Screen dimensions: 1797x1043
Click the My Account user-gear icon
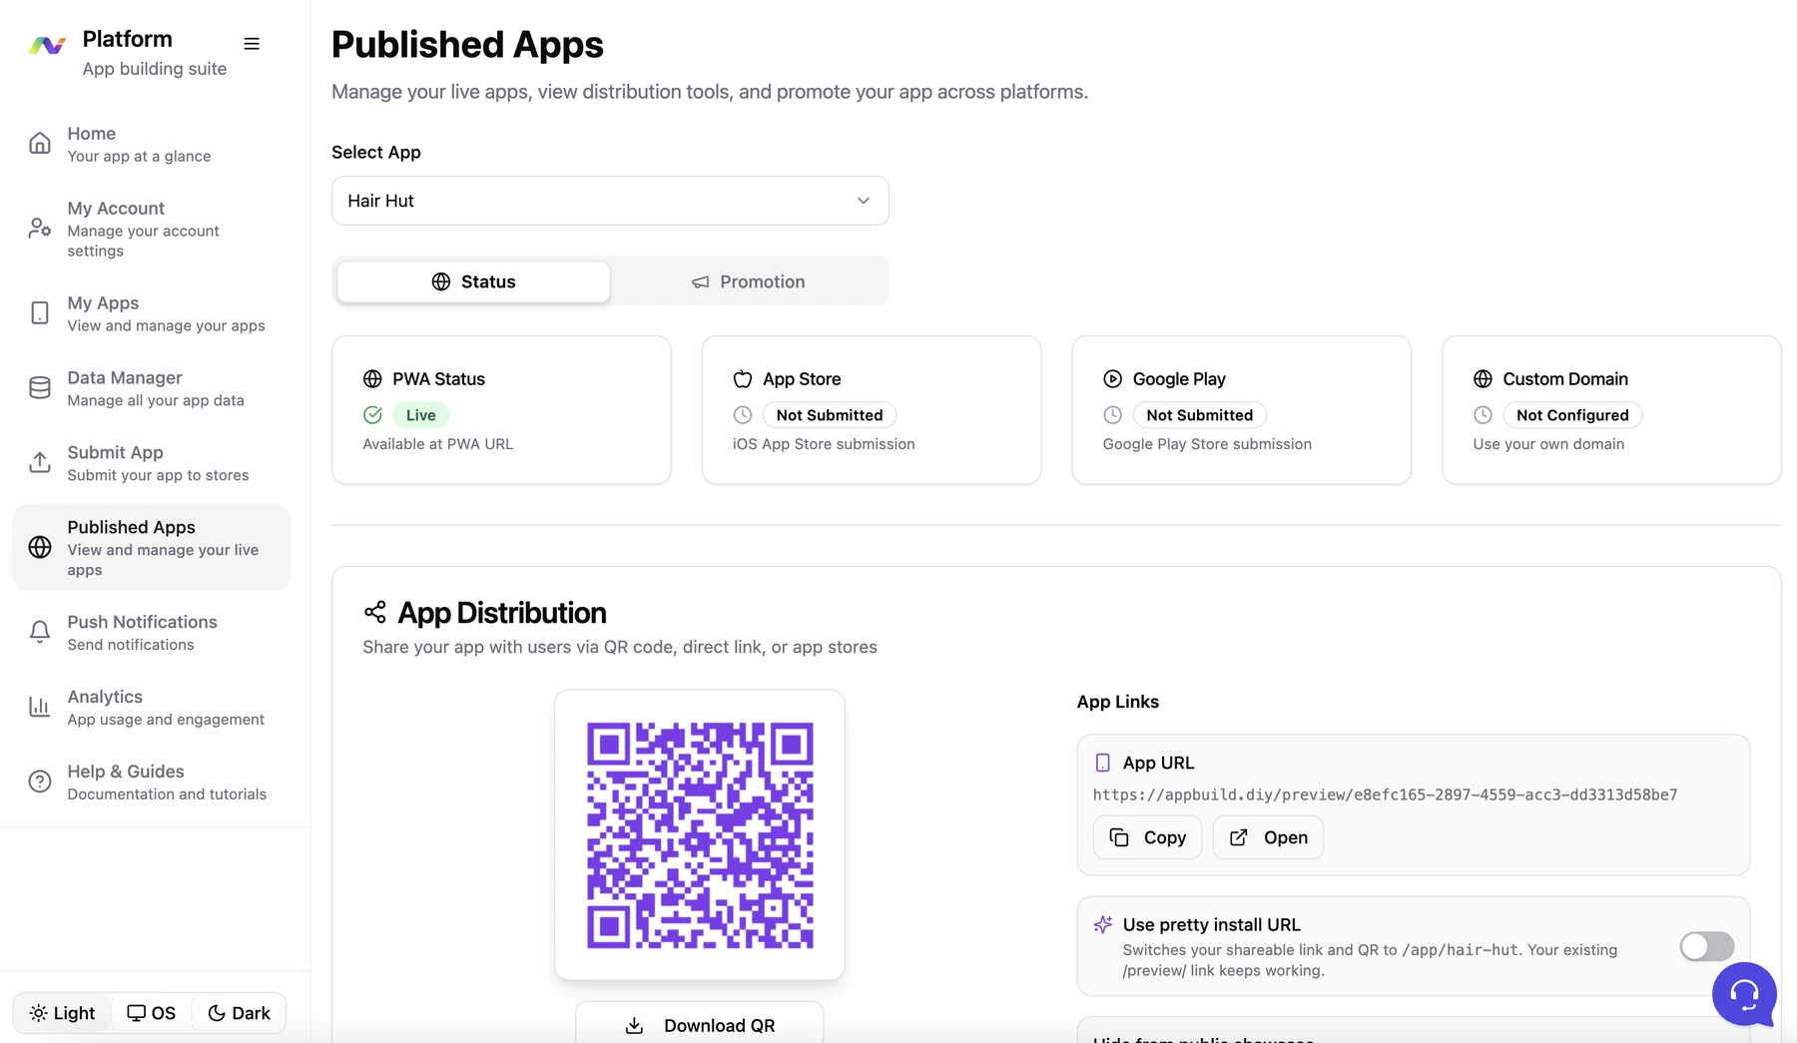coord(40,229)
